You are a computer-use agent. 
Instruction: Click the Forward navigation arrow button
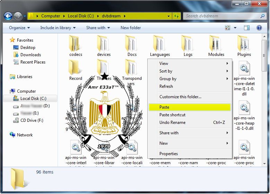18,16
